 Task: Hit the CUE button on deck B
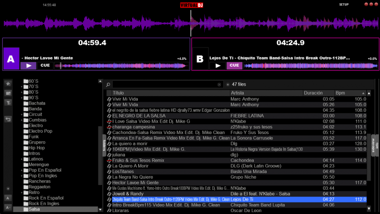click(x=234, y=66)
